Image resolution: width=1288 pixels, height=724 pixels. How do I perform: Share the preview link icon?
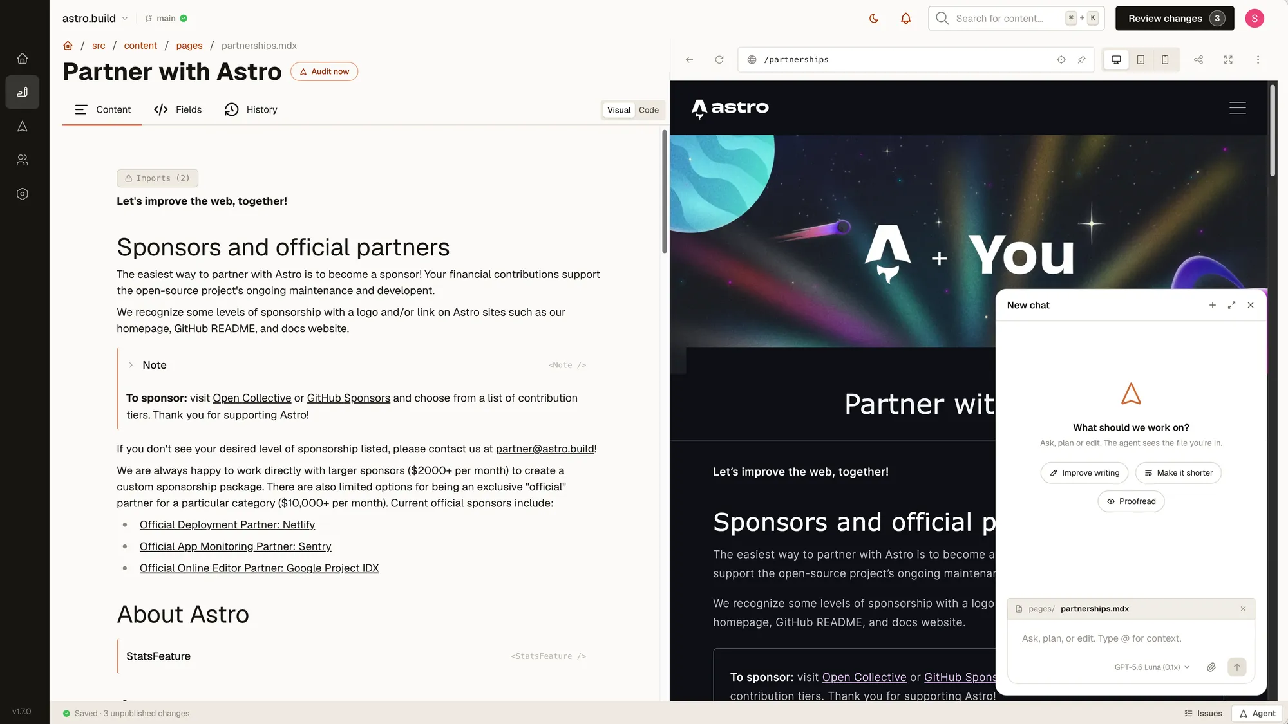(x=1198, y=60)
